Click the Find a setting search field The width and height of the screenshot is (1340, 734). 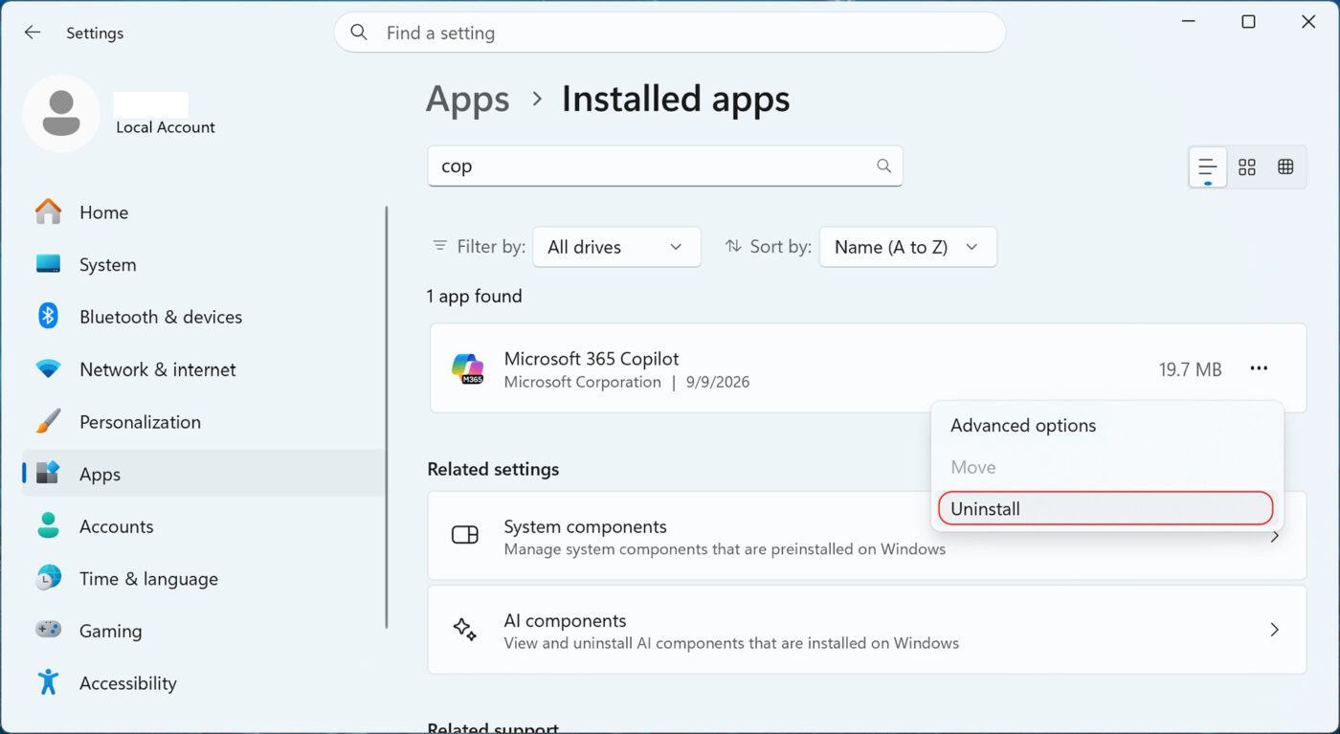(670, 33)
